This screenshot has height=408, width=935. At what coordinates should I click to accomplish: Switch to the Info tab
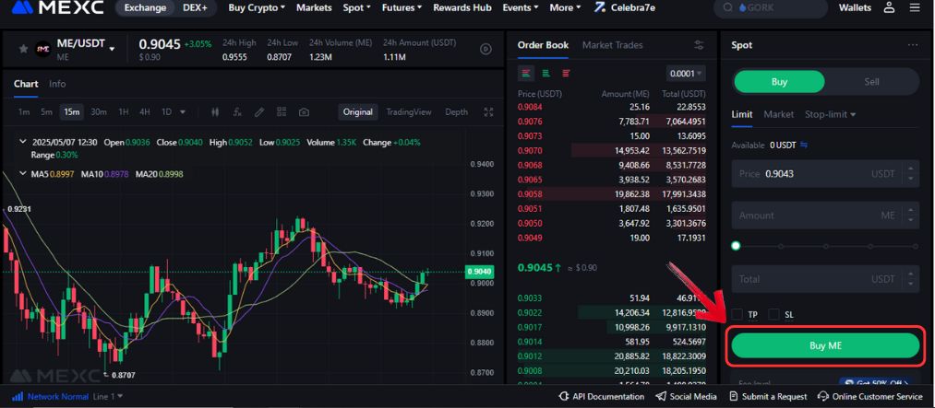[57, 84]
